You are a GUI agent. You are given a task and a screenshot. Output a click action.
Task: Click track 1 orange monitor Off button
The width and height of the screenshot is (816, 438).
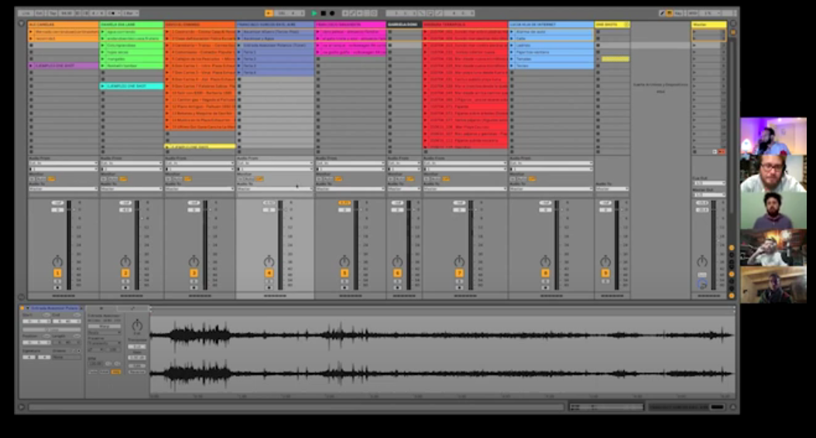(x=51, y=179)
